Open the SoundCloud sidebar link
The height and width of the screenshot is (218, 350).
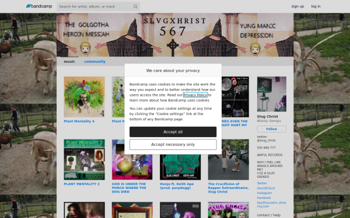[265, 188]
